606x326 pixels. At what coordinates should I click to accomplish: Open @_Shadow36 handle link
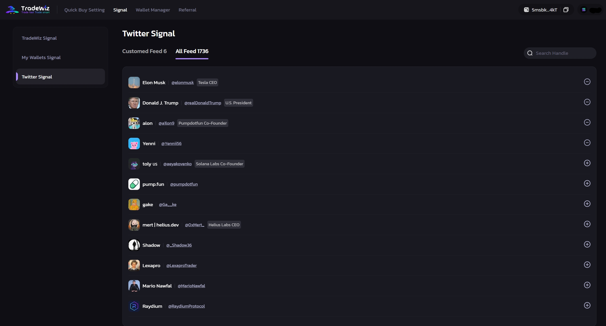pyautogui.click(x=179, y=245)
